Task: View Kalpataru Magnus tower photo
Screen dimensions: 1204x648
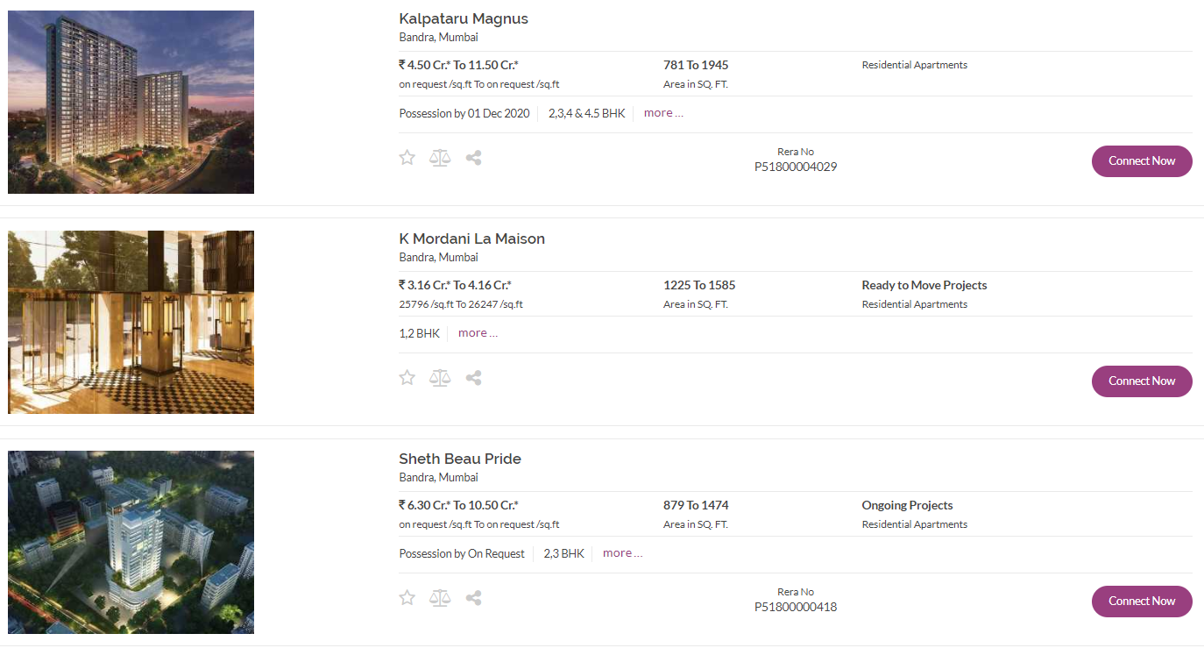Action: pyautogui.click(x=131, y=102)
